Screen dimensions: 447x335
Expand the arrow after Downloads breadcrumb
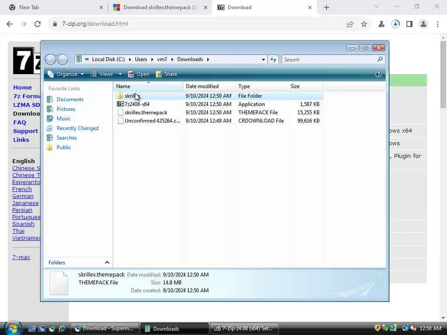tap(208, 59)
